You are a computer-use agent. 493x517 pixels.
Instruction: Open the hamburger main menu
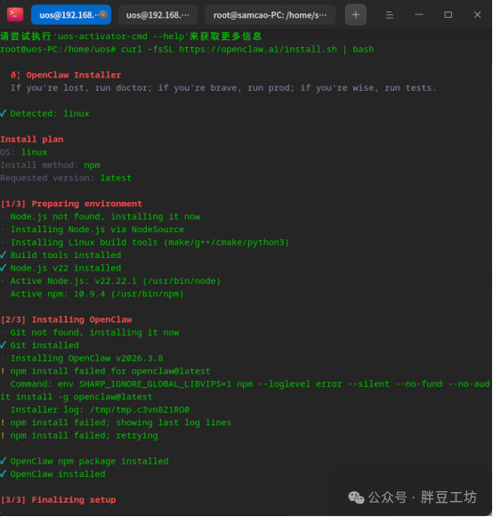pos(390,15)
